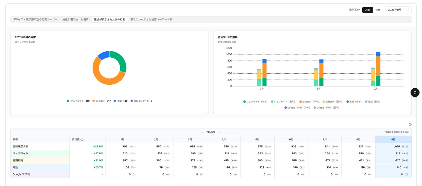
Task: Go to previous year arrow beside 2026年
Action: click(203, 132)
